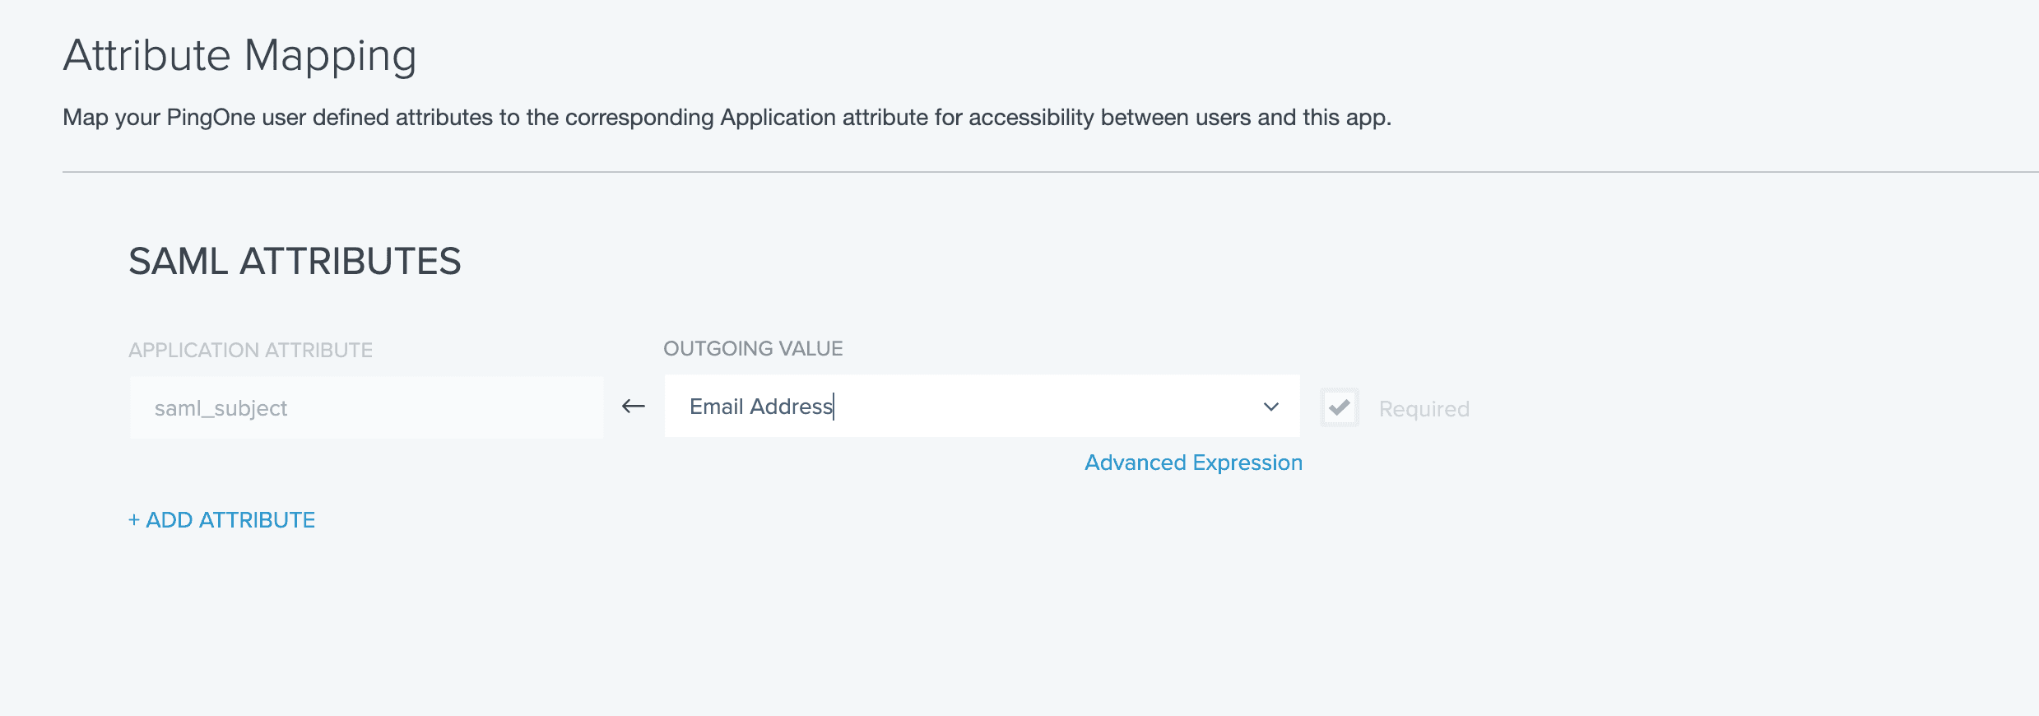2039x716 pixels.
Task: Click the left arrow mapping icon
Action: click(633, 407)
